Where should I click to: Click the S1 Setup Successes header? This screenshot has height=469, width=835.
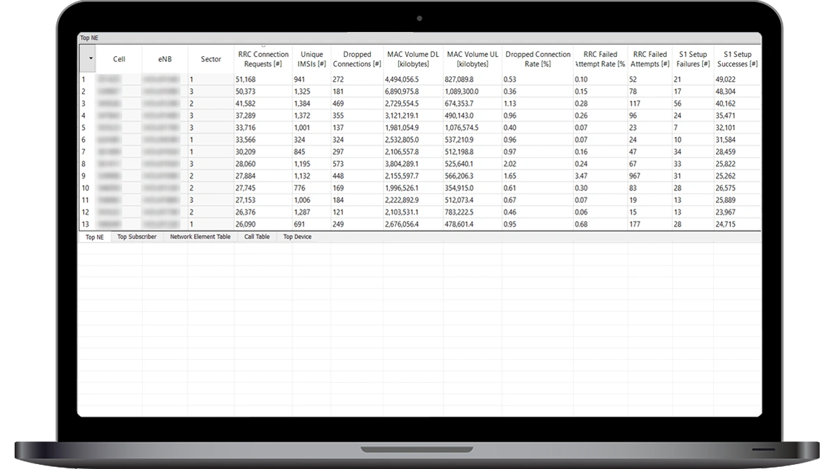click(737, 59)
